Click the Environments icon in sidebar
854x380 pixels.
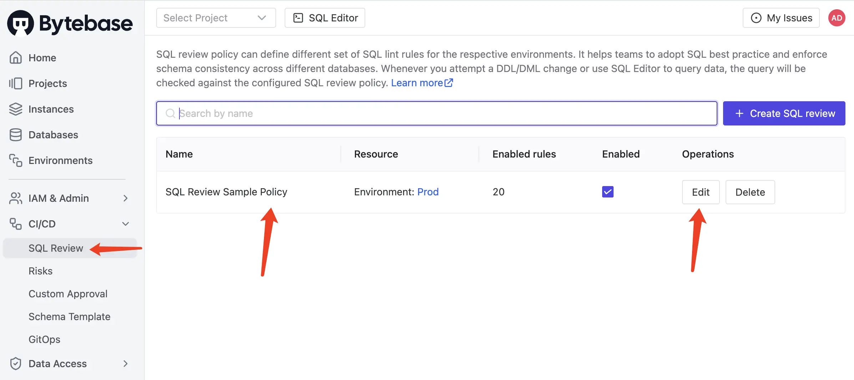pos(16,160)
